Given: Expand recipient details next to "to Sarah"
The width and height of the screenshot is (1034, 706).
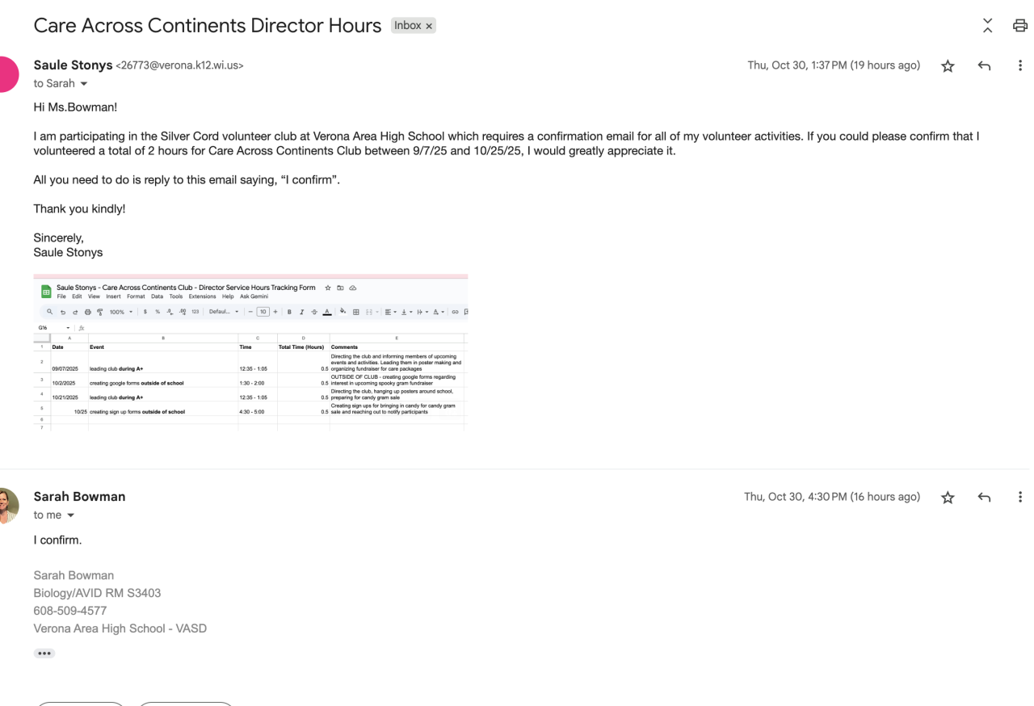Looking at the screenshot, I should point(84,84).
